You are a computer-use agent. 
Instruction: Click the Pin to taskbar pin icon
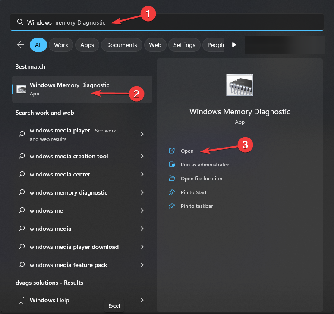tap(172, 206)
